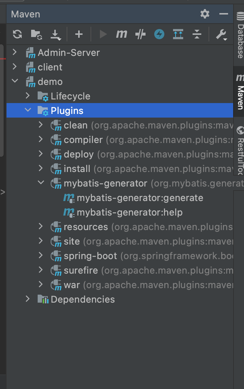Add Maven project with plus icon
This screenshot has width=244, height=389.
tap(79, 34)
